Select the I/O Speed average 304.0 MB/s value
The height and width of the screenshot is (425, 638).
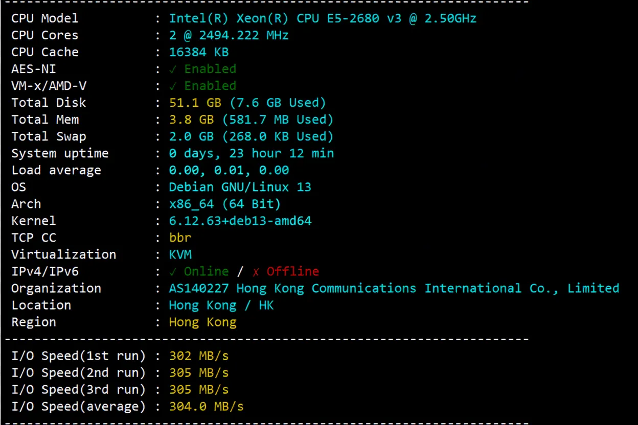point(206,406)
